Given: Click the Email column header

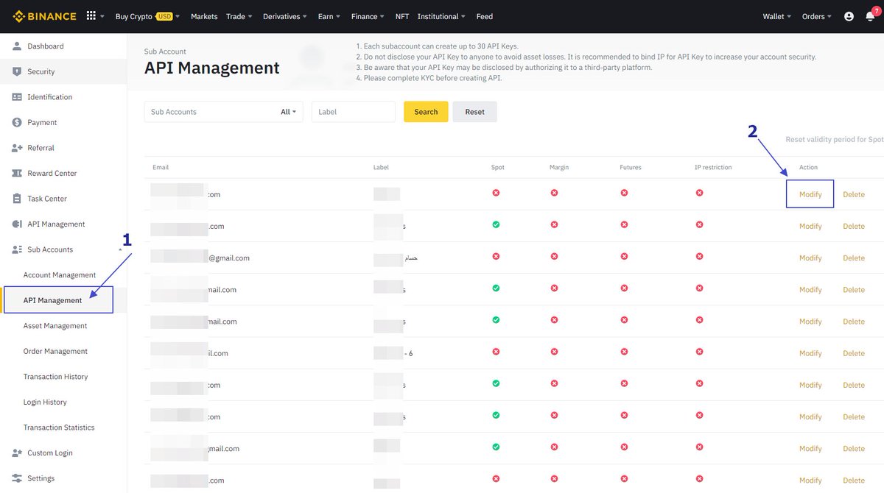Looking at the screenshot, I should pyautogui.click(x=161, y=167).
